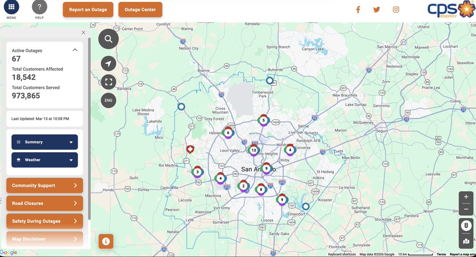Click the customers served value 973,865
The width and height of the screenshot is (476, 257).
click(26, 96)
